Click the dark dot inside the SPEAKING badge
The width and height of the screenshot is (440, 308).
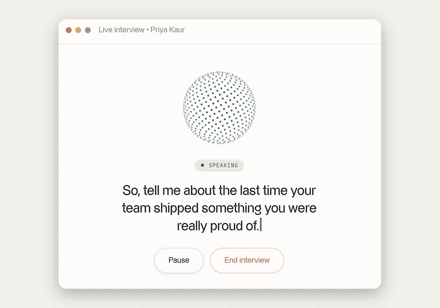click(202, 165)
